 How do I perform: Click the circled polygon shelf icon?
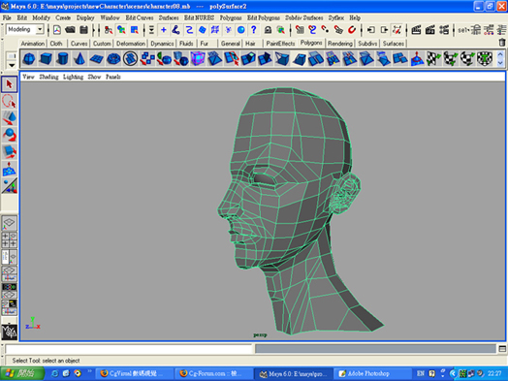[x=130, y=59]
